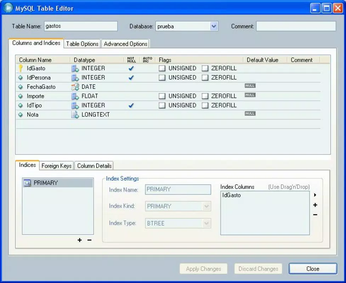Enable ZEROFILL for the IdGasto column
This screenshot has height=283, width=346.
(x=205, y=68)
